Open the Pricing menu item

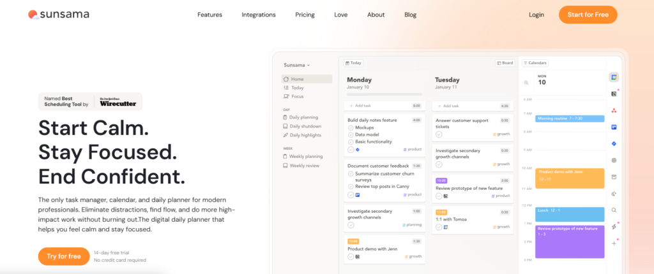(x=305, y=15)
